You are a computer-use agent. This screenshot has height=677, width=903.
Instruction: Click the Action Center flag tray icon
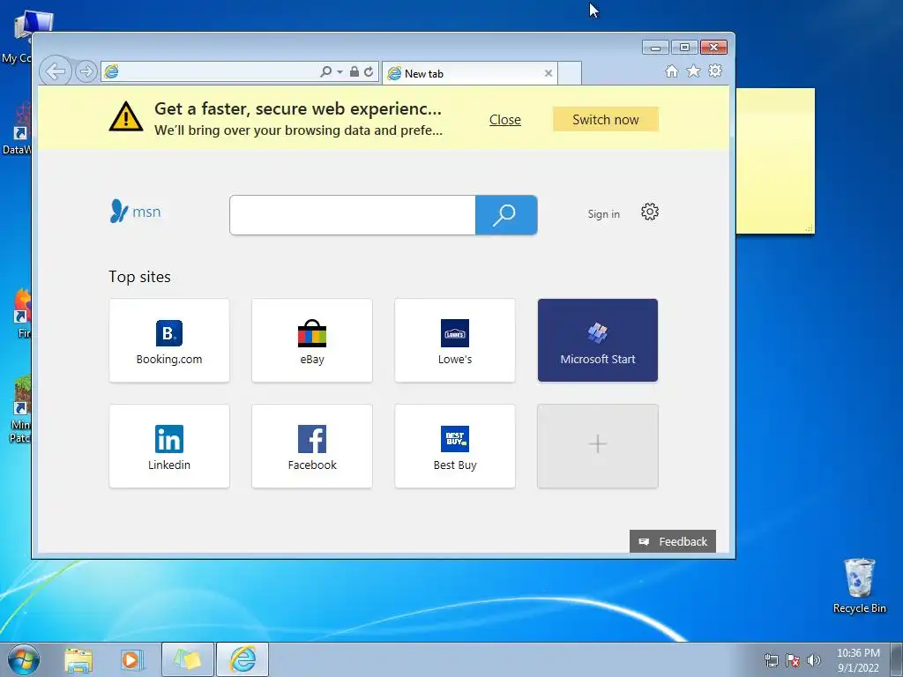pyautogui.click(x=793, y=660)
